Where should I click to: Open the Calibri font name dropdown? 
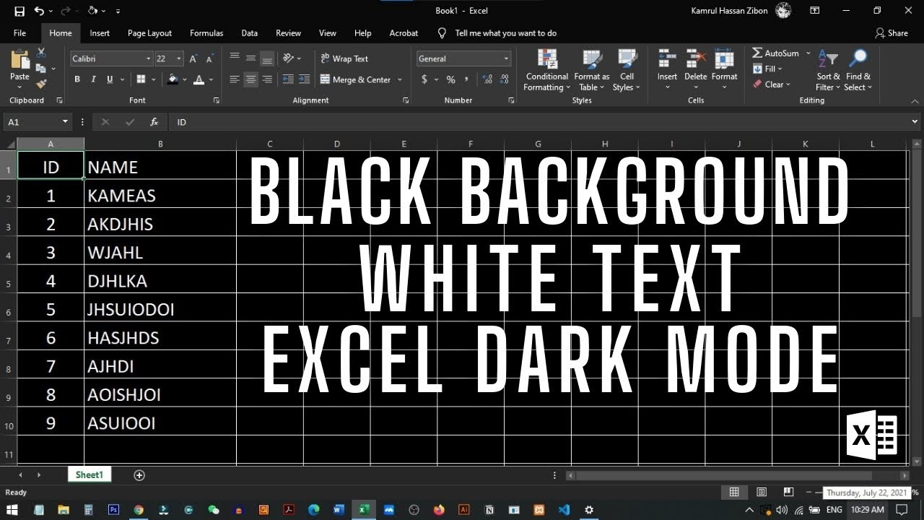(148, 59)
